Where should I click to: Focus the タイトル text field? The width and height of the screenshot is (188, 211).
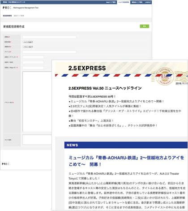[49, 52]
